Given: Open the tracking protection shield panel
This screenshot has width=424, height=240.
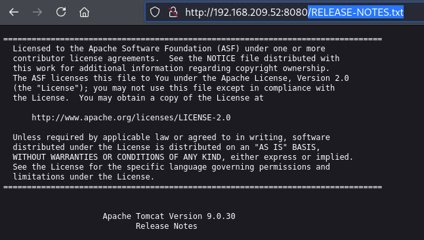Looking at the screenshot, I should pos(155,12).
